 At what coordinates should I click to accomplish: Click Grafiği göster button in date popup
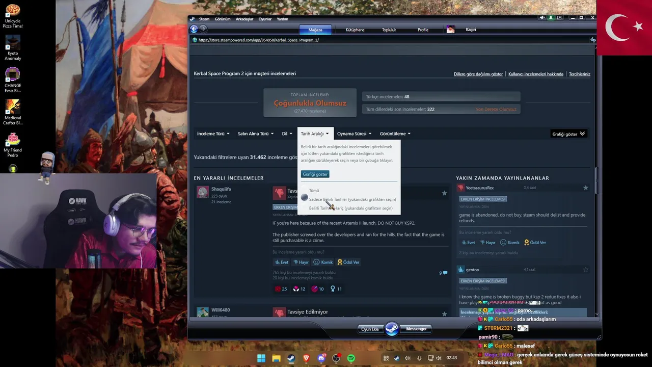click(315, 174)
